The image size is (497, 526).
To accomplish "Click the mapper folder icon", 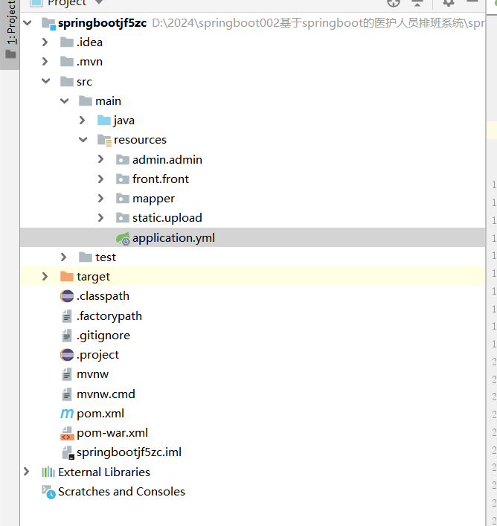I will pos(123,199).
